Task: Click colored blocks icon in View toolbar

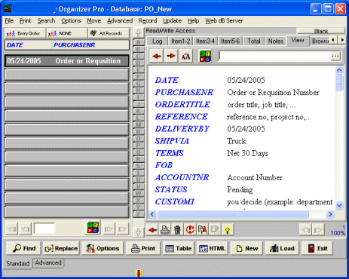Action: coord(205,56)
